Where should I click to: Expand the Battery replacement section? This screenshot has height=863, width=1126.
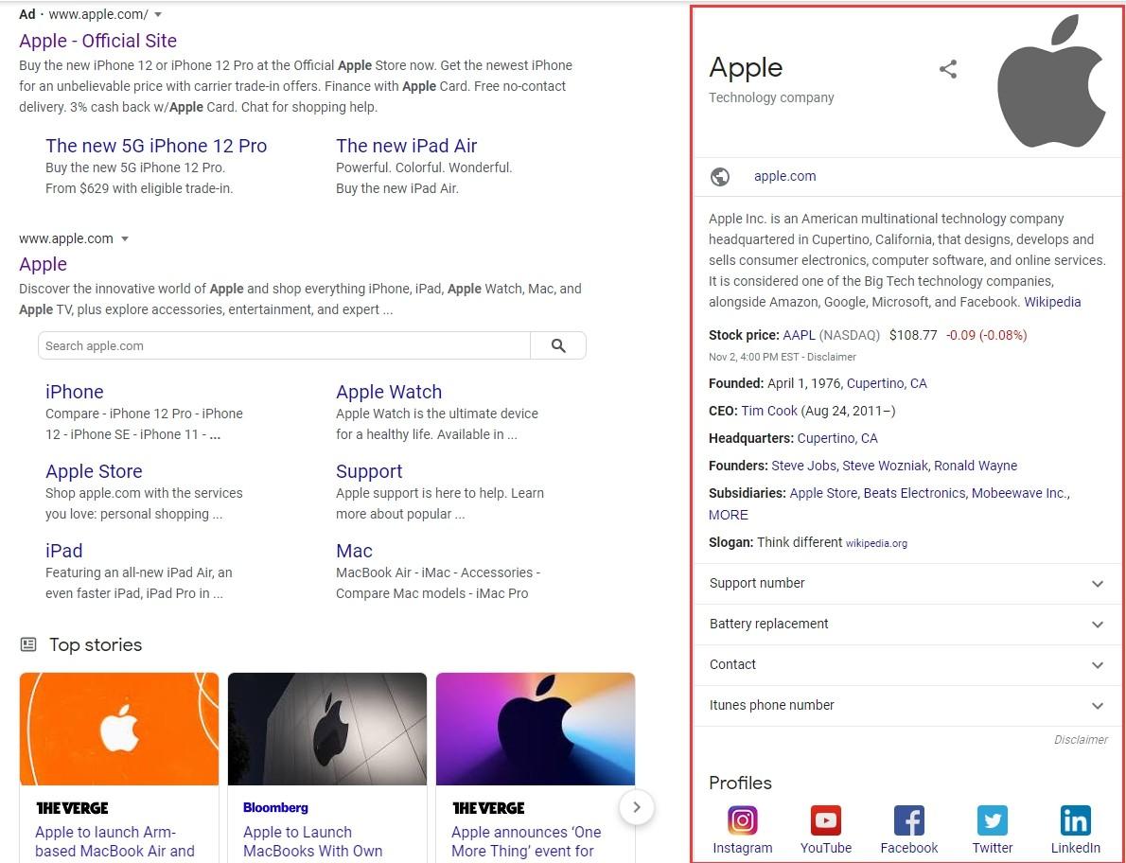[x=907, y=624]
